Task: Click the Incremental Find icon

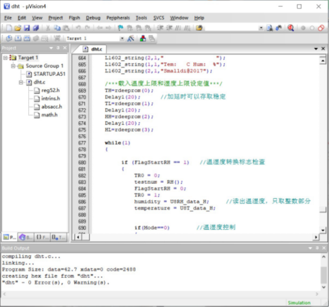Action: pyautogui.click(x=279, y=28)
